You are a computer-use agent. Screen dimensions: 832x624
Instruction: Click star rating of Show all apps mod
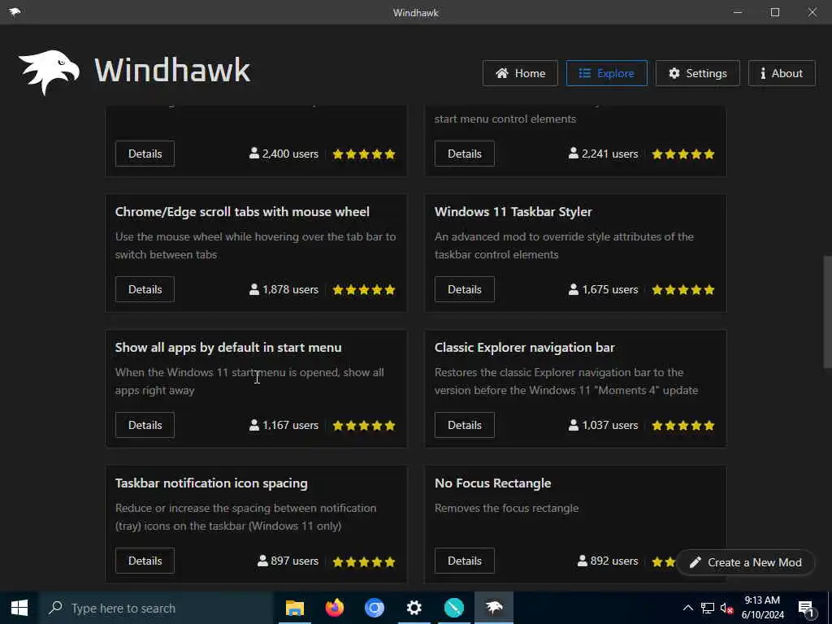click(364, 426)
